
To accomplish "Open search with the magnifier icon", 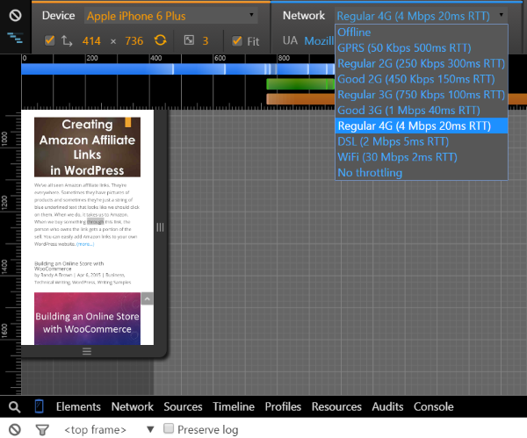I will pos(14,406).
